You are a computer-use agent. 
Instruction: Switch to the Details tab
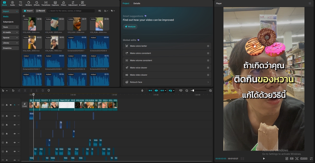tap(137, 3)
